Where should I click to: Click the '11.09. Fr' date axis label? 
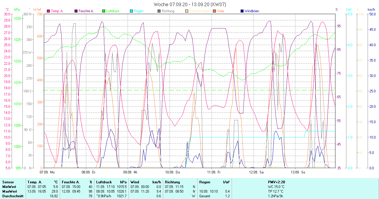[214, 172]
